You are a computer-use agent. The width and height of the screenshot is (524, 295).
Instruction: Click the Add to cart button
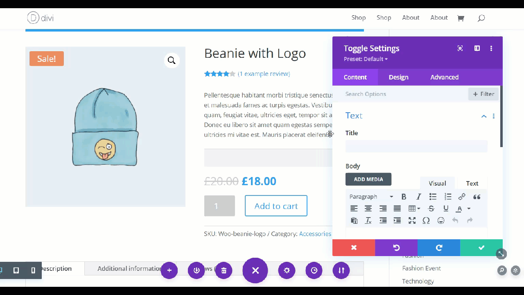coord(276,206)
